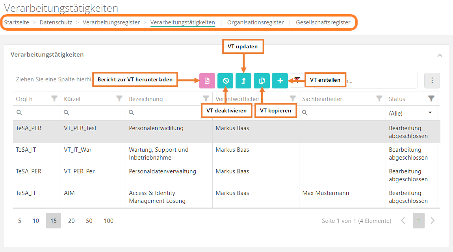The width and height of the screenshot is (453, 252).
Task: Open the three-dot options menu
Action: coord(432,81)
